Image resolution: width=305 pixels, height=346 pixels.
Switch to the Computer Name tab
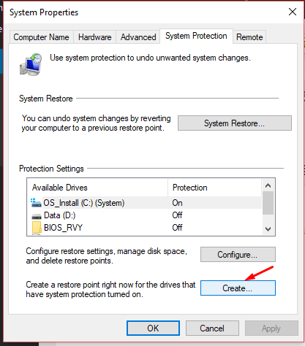point(42,37)
